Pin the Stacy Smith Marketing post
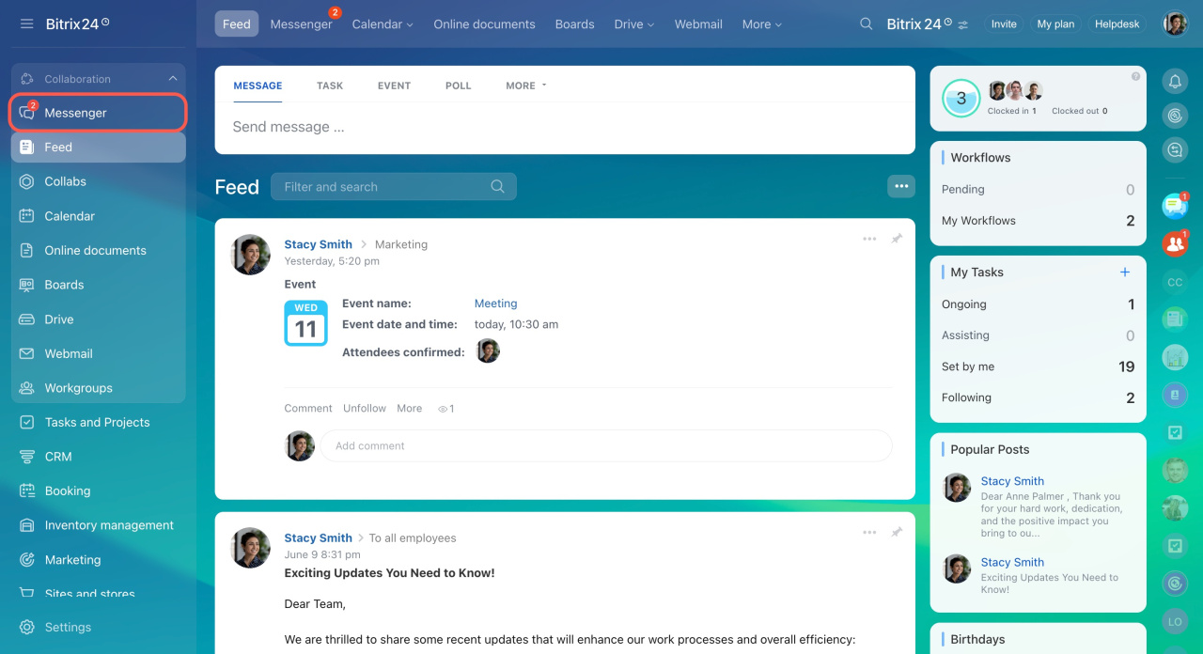Image resolution: width=1203 pixels, height=654 pixels. tap(897, 240)
